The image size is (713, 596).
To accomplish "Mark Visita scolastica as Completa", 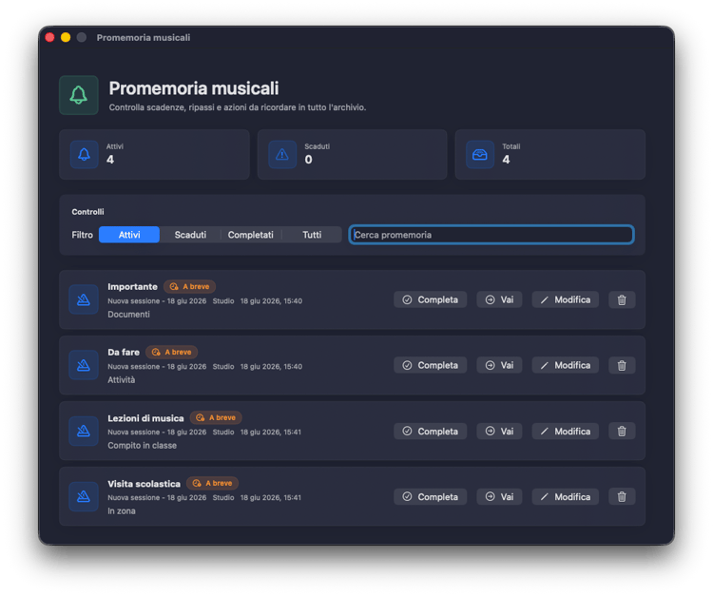I will click(x=430, y=496).
